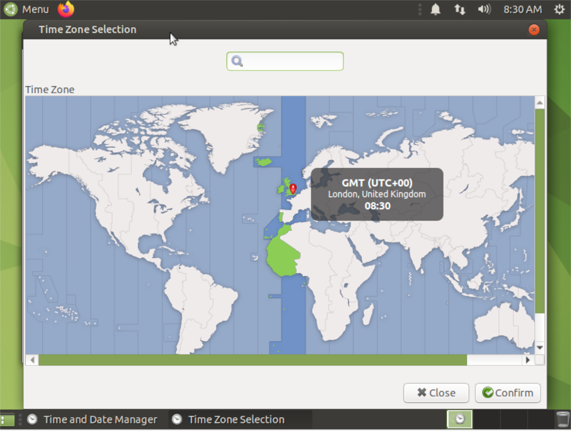The width and height of the screenshot is (571, 431).
Task: Close the Time Zone Selection dialog
Action: 436,393
